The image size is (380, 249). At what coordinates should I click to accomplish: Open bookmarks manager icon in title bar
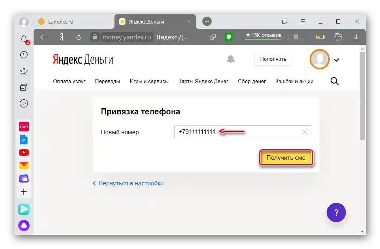(285, 21)
